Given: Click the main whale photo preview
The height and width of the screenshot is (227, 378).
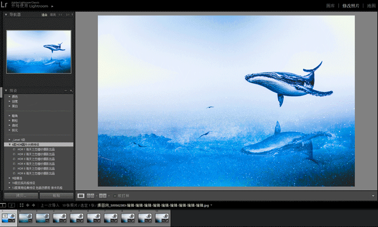Looking at the screenshot, I should coord(226,101).
